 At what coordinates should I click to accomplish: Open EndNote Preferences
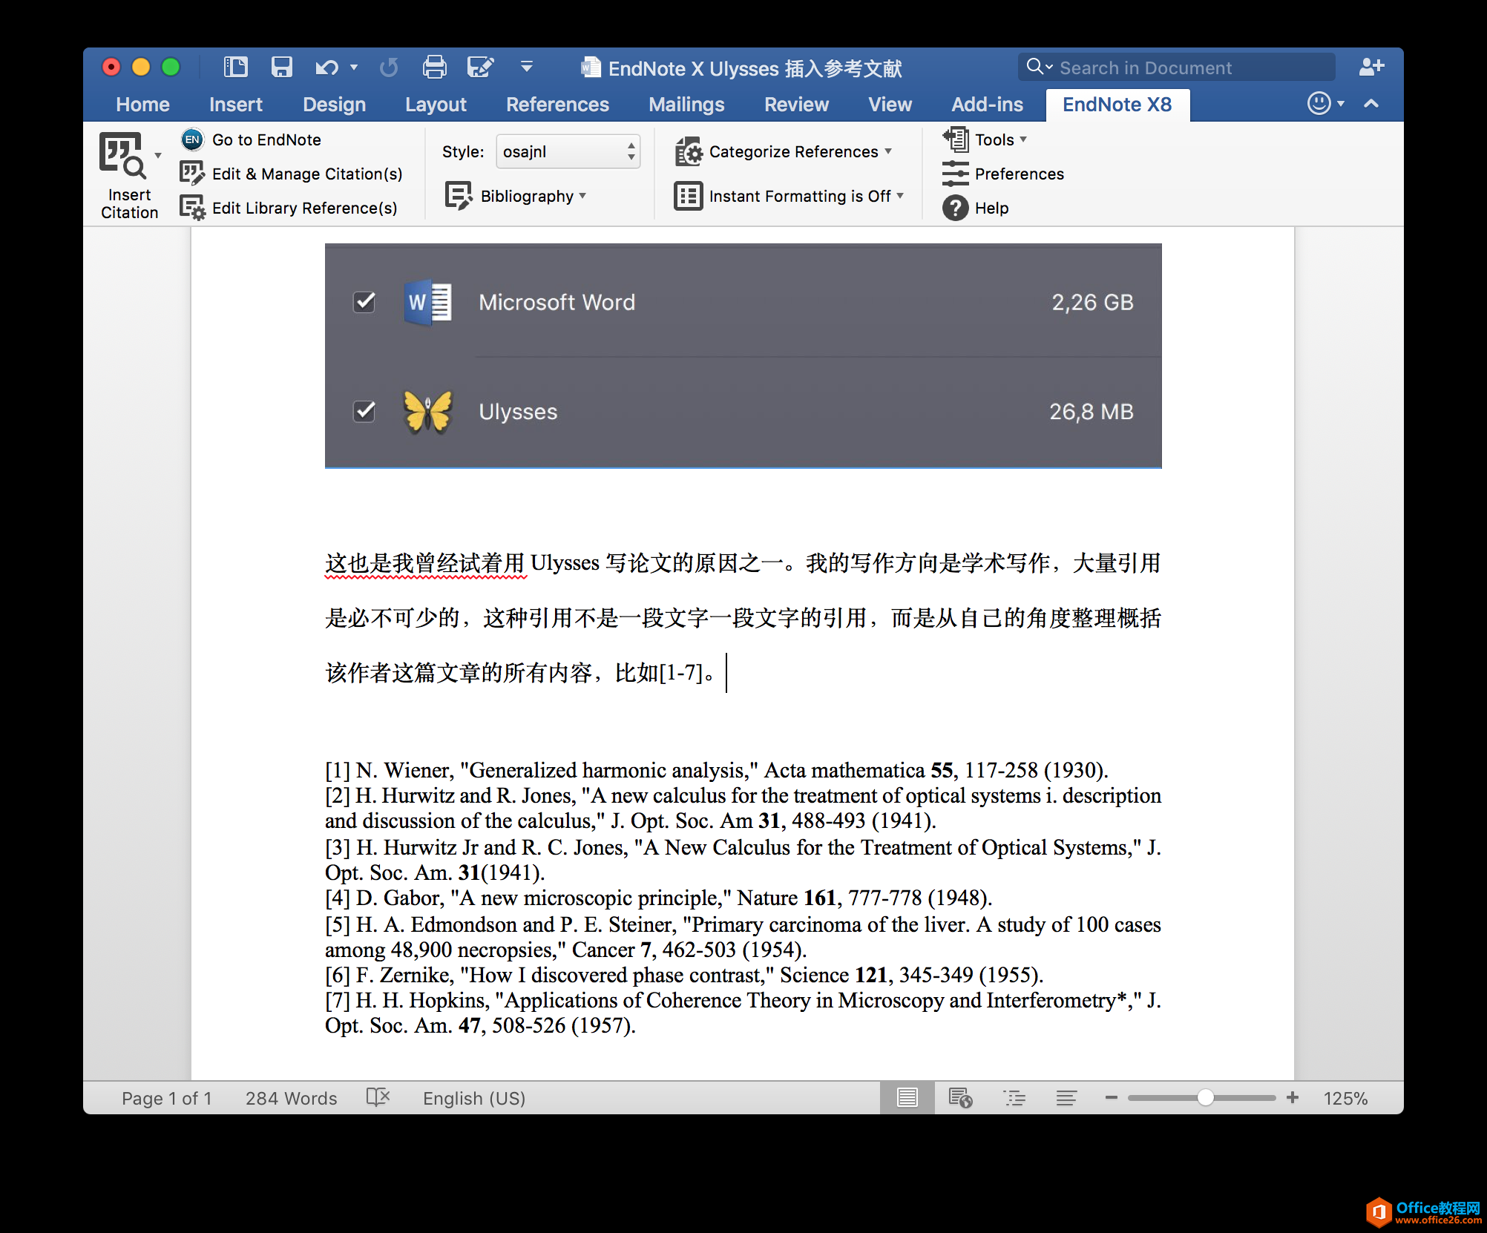pyautogui.click(x=1018, y=174)
